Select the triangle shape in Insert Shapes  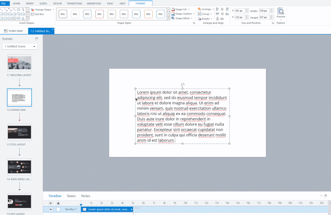pos(23,18)
